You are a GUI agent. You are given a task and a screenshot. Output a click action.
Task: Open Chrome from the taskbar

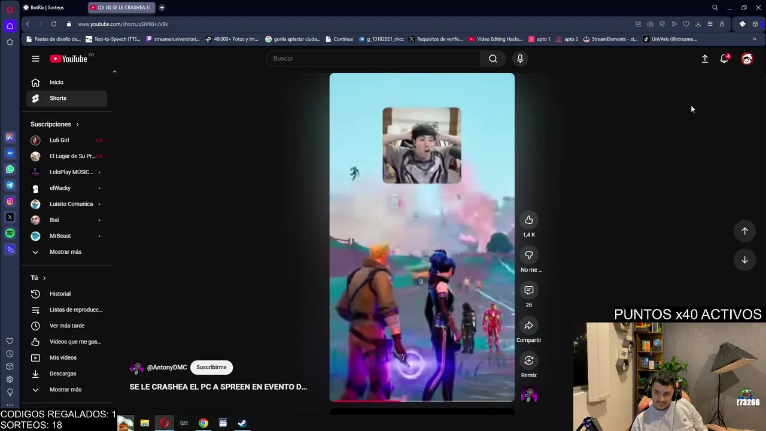click(x=203, y=423)
